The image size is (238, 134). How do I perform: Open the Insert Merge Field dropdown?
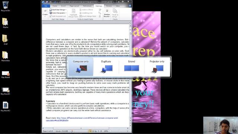click(x=89, y=16)
